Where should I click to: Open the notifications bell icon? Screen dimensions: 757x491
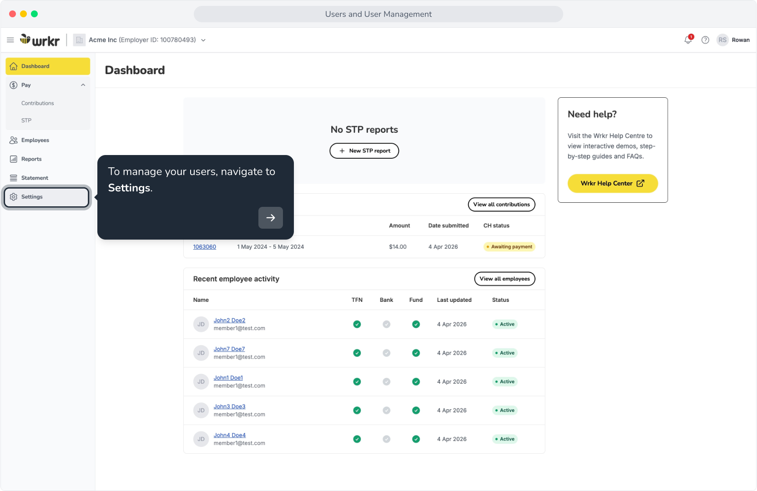click(688, 40)
